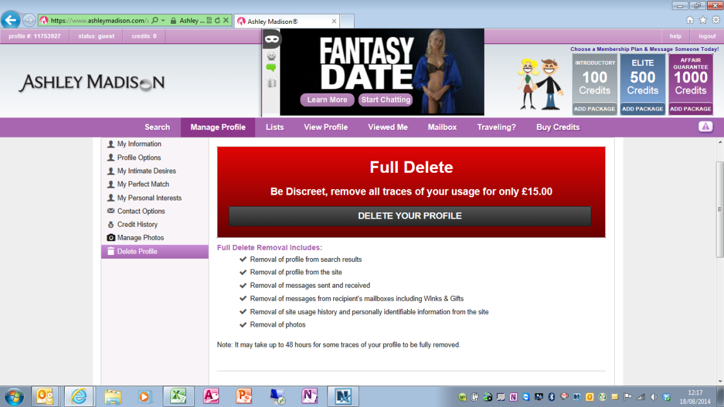This screenshot has height=407, width=724.
Task: Expand the address bar search dropdown arrow
Action: tap(163, 21)
